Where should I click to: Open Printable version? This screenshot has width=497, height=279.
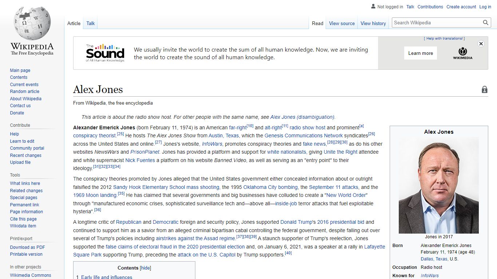26,254
